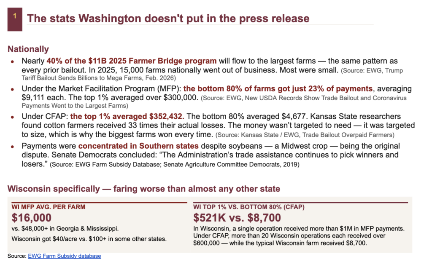
Task: Click the maroon number 1 badge
Action: pyautogui.click(x=15, y=19)
